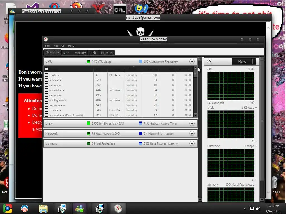Screen dimensions: 286x214
Task: Click blue Highest Active Time indicator square
Action: pyautogui.click(x=140, y=123)
